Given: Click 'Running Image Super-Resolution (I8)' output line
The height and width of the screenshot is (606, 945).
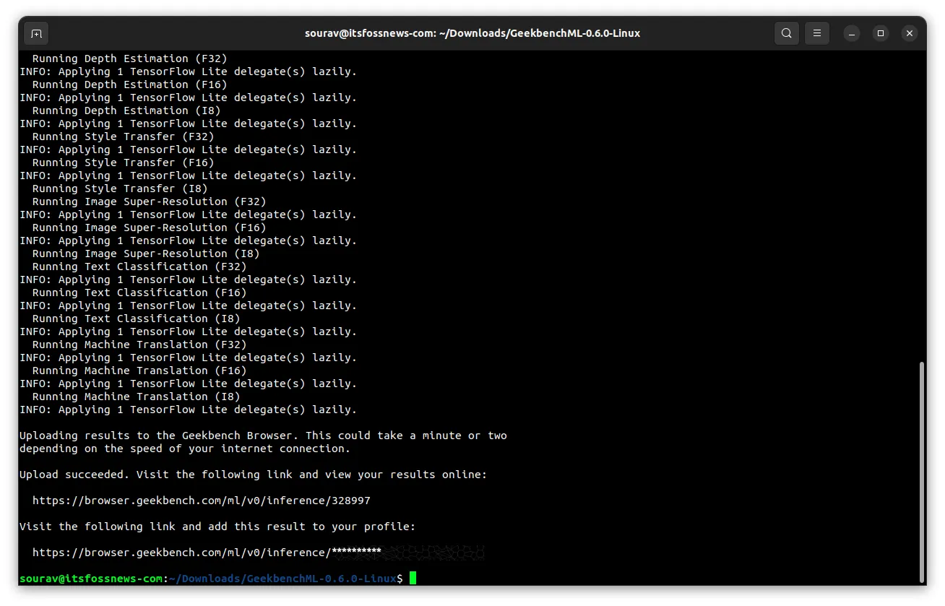Looking at the screenshot, I should coord(146,254).
